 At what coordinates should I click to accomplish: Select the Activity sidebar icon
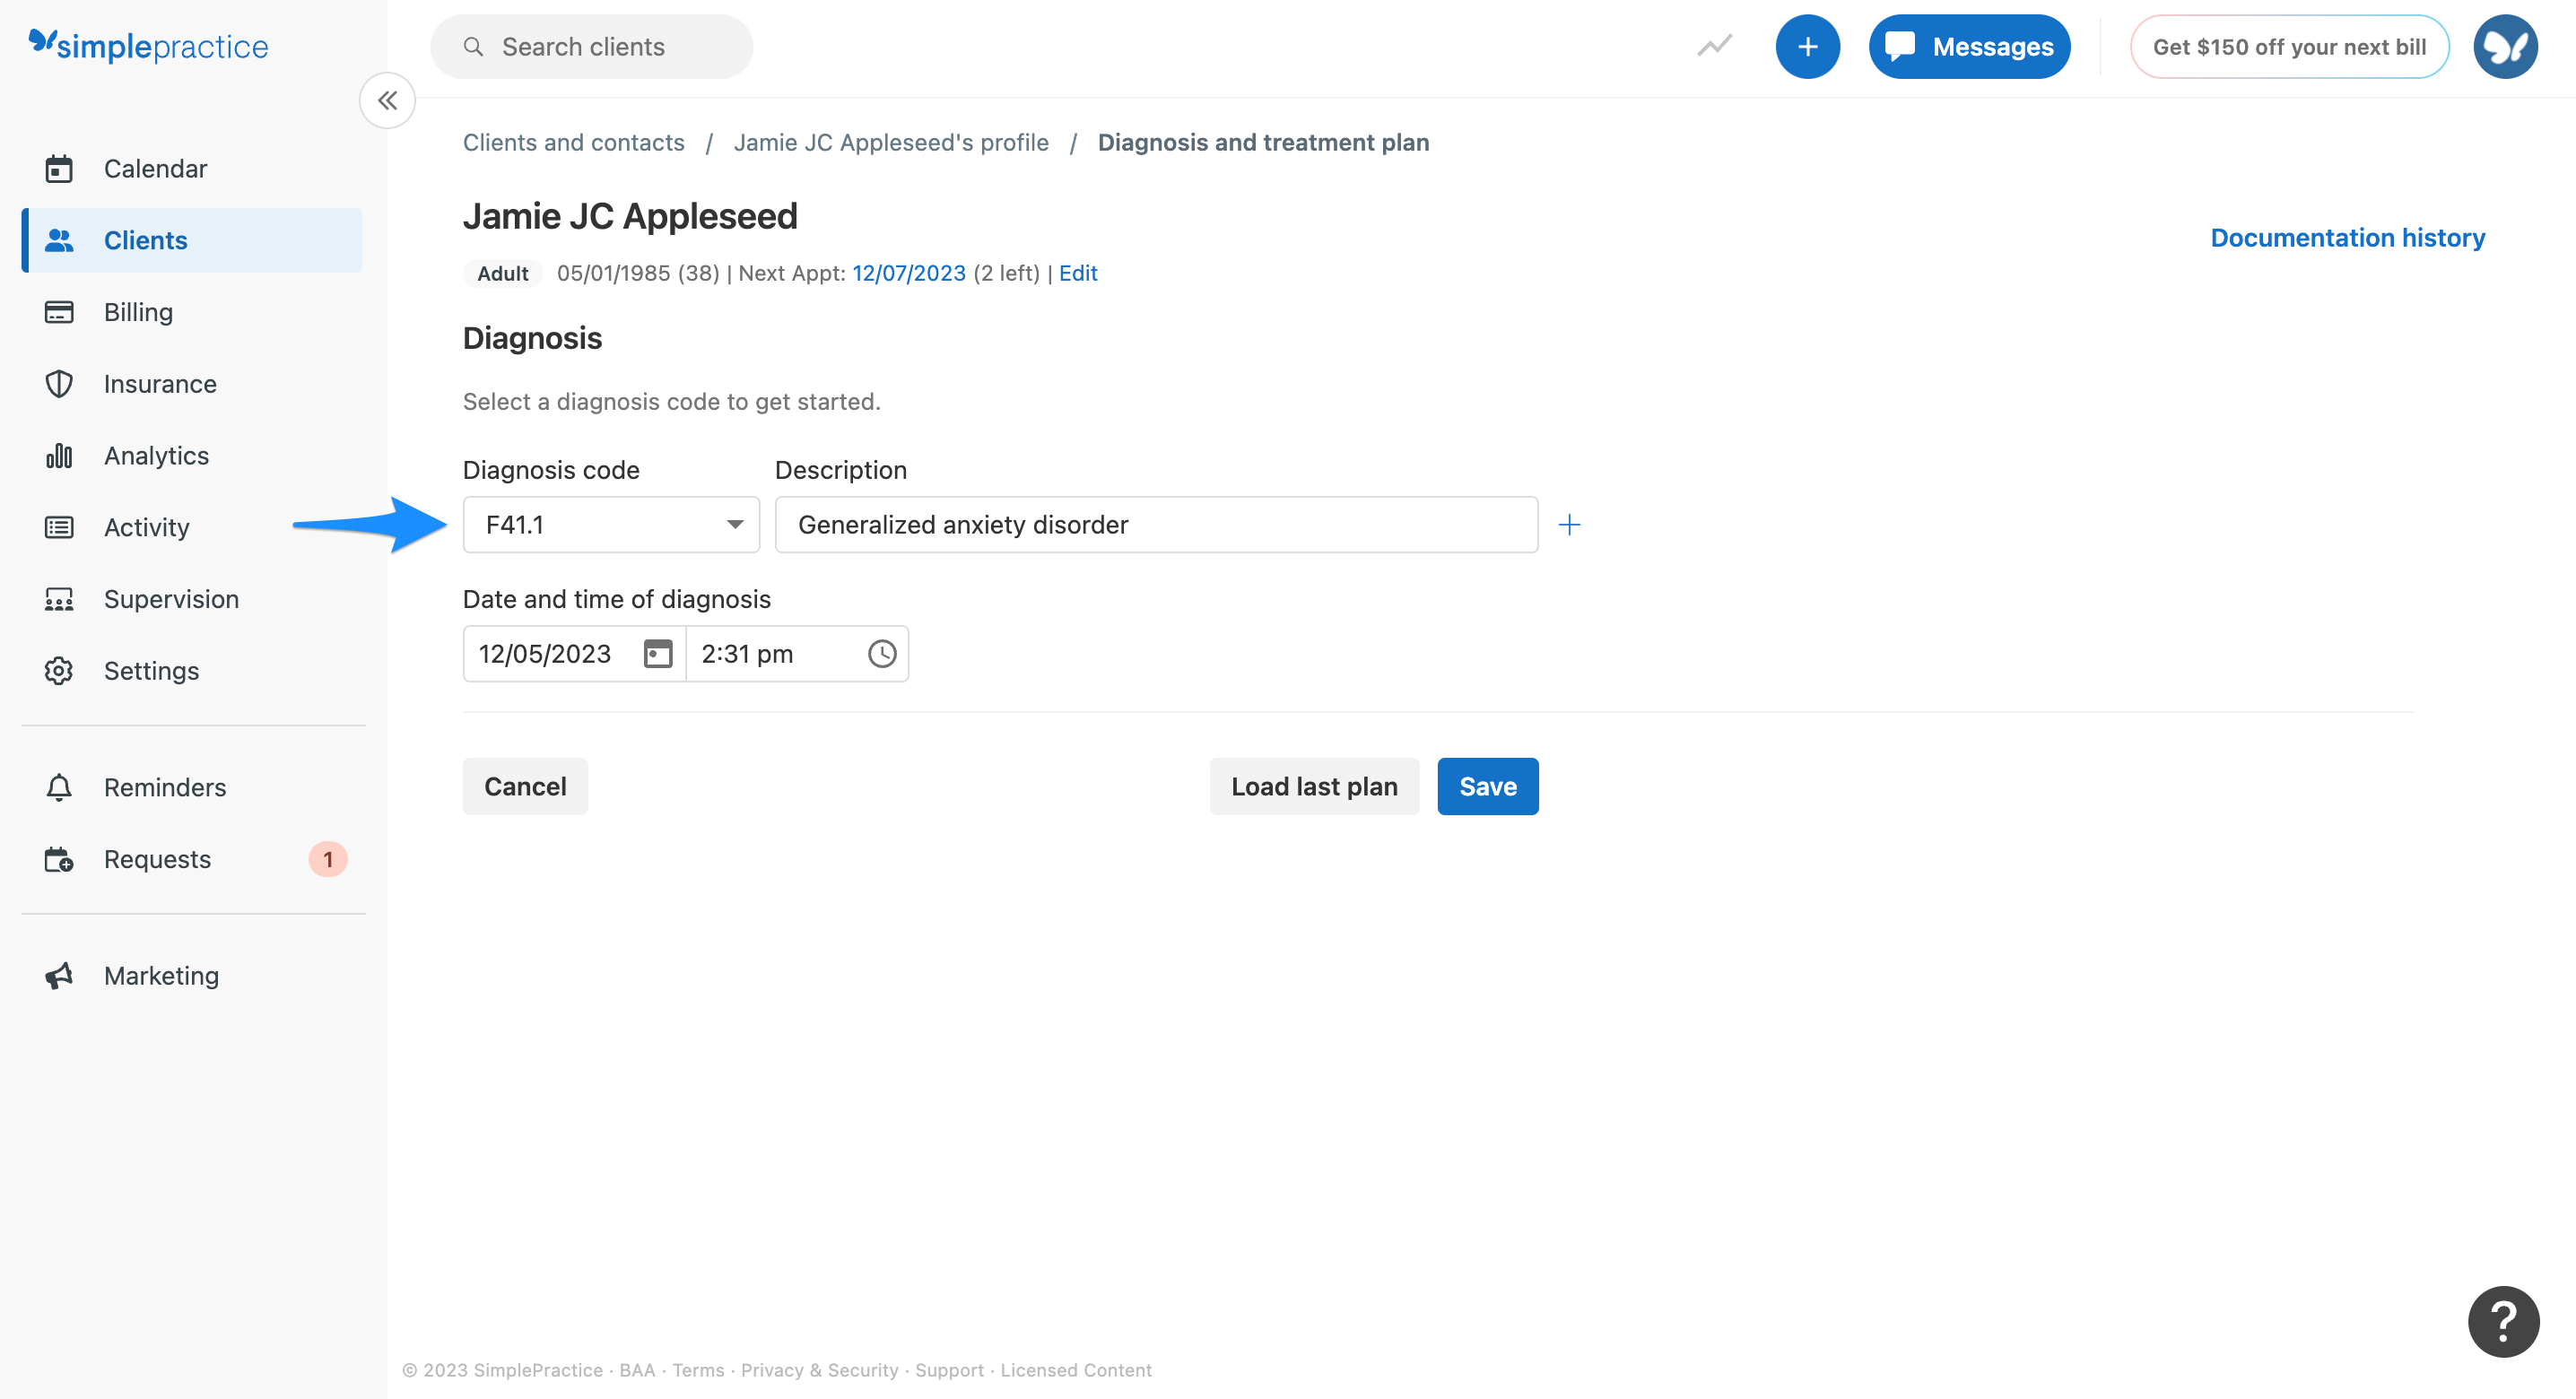59,527
